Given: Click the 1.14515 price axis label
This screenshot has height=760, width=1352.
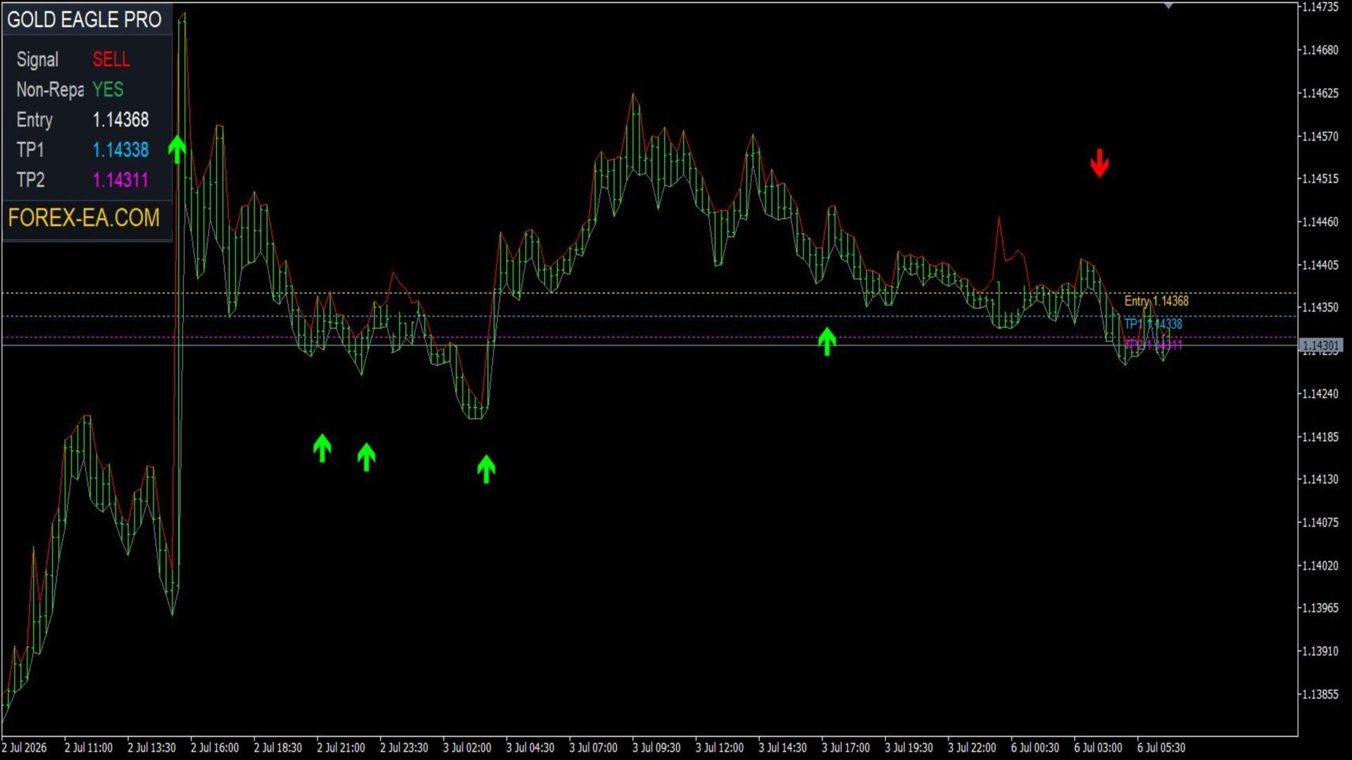Looking at the screenshot, I should pos(1319,179).
